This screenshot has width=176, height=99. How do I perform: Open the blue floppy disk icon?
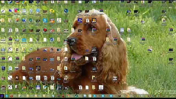tap(38, 87)
